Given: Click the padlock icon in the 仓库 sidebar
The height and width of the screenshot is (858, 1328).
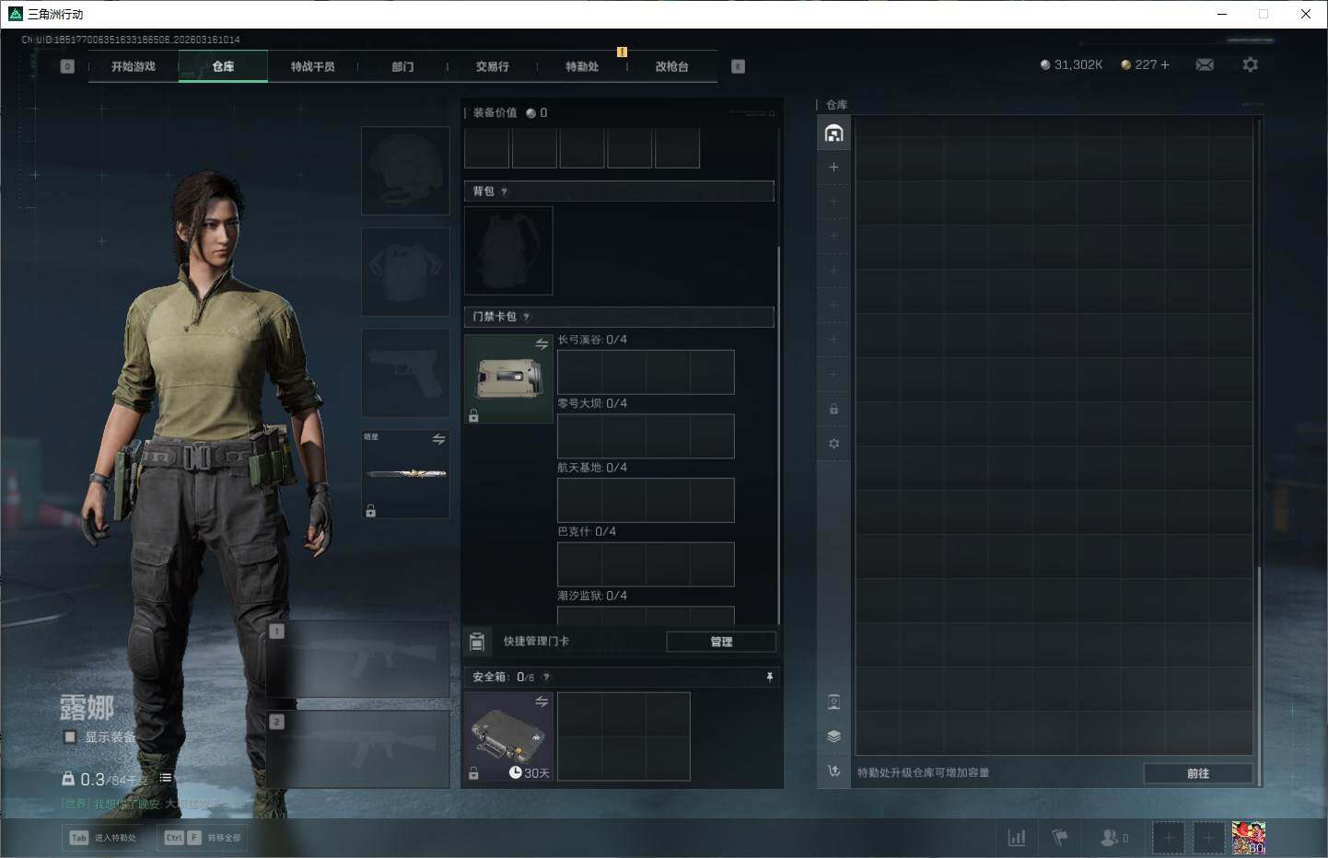Looking at the screenshot, I should [x=833, y=409].
